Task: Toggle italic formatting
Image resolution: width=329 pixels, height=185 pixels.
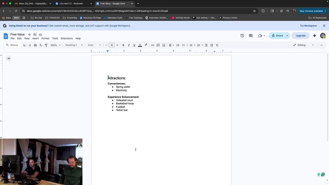Action: click(129, 45)
